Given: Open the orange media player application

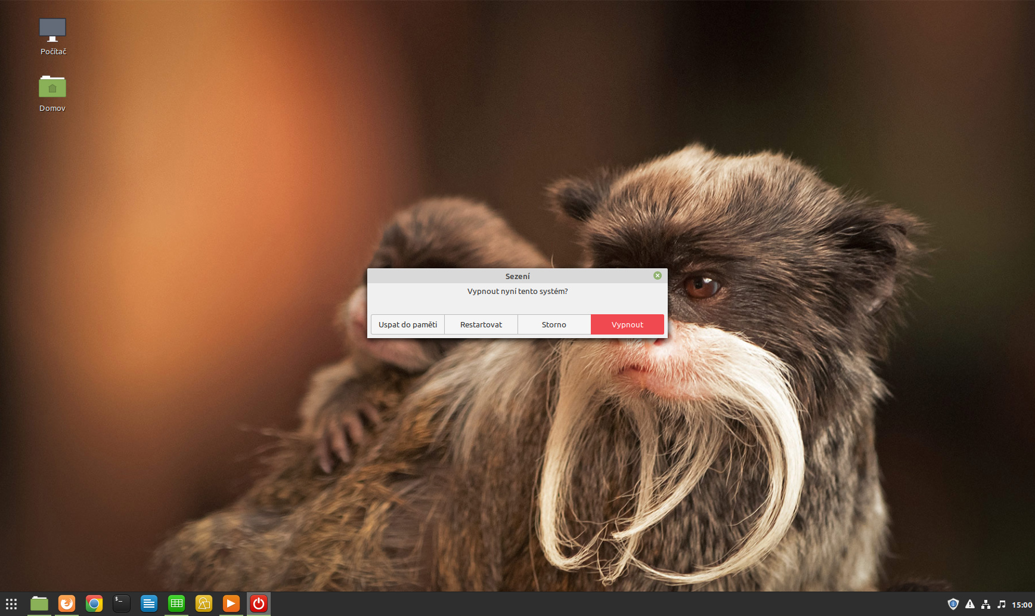Looking at the screenshot, I should (x=231, y=604).
